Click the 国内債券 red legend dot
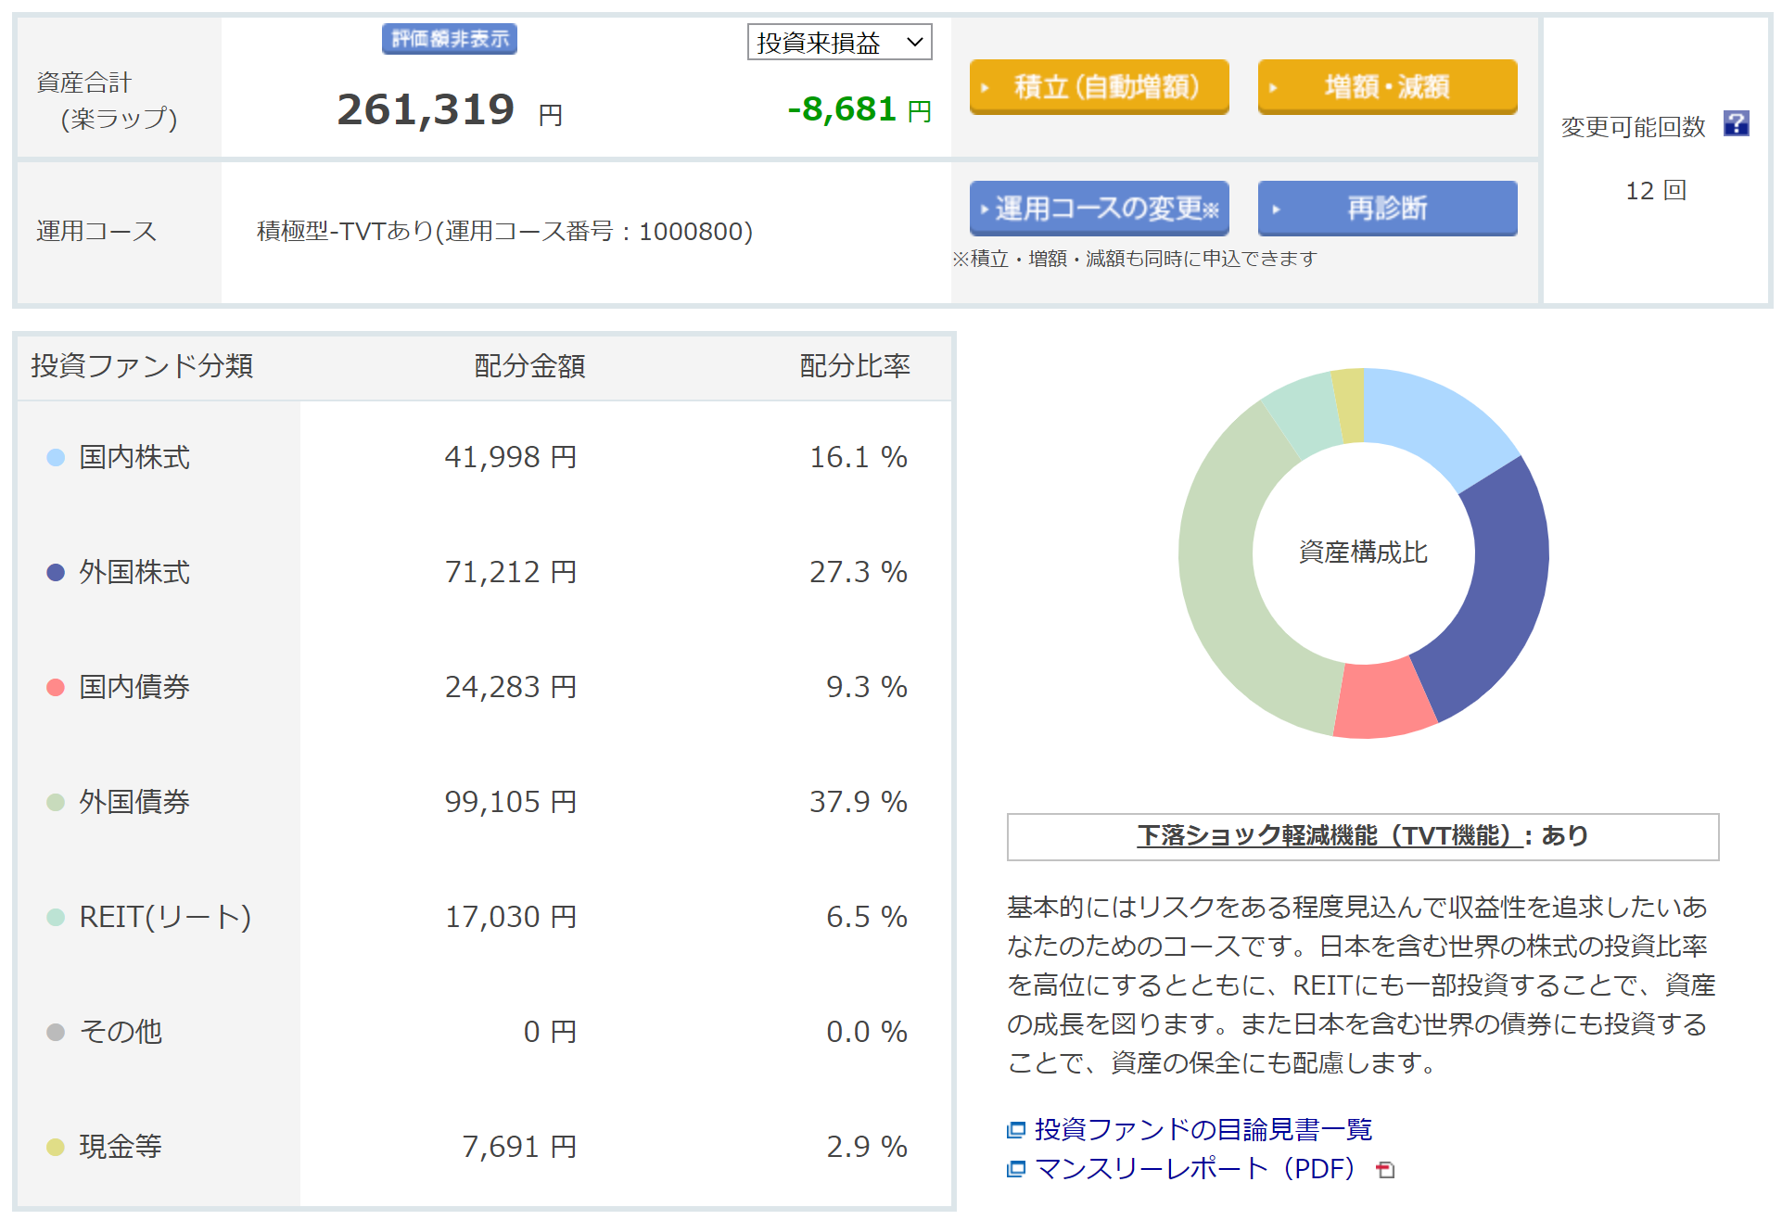The width and height of the screenshot is (1782, 1220). pos(56,687)
